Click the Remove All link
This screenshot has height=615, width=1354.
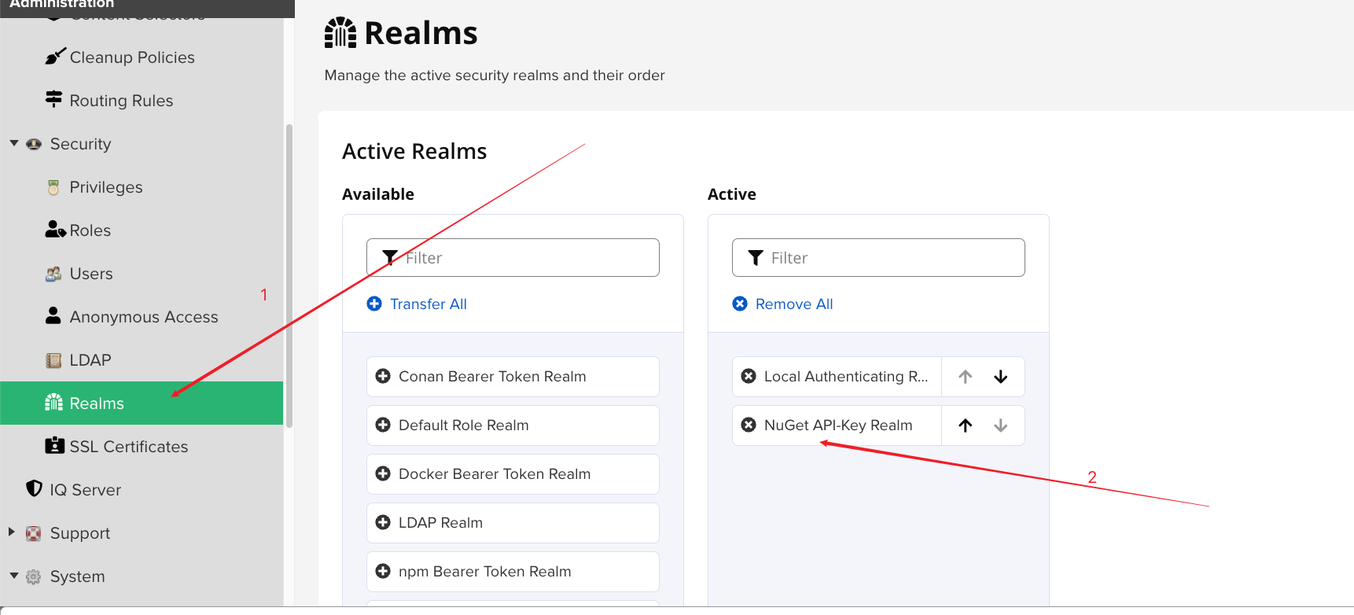tap(794, 304)
